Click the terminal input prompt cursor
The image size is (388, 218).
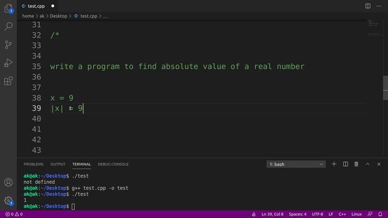(x=73, y=206)
